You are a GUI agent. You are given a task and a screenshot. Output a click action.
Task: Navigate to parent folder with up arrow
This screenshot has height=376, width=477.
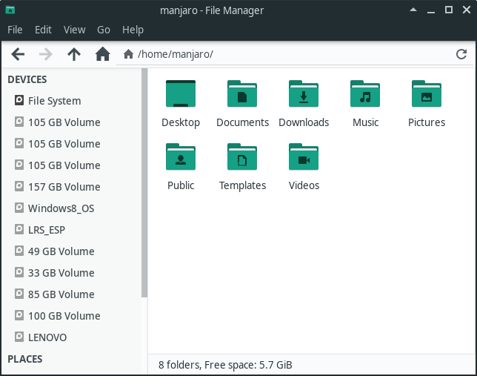73,54
